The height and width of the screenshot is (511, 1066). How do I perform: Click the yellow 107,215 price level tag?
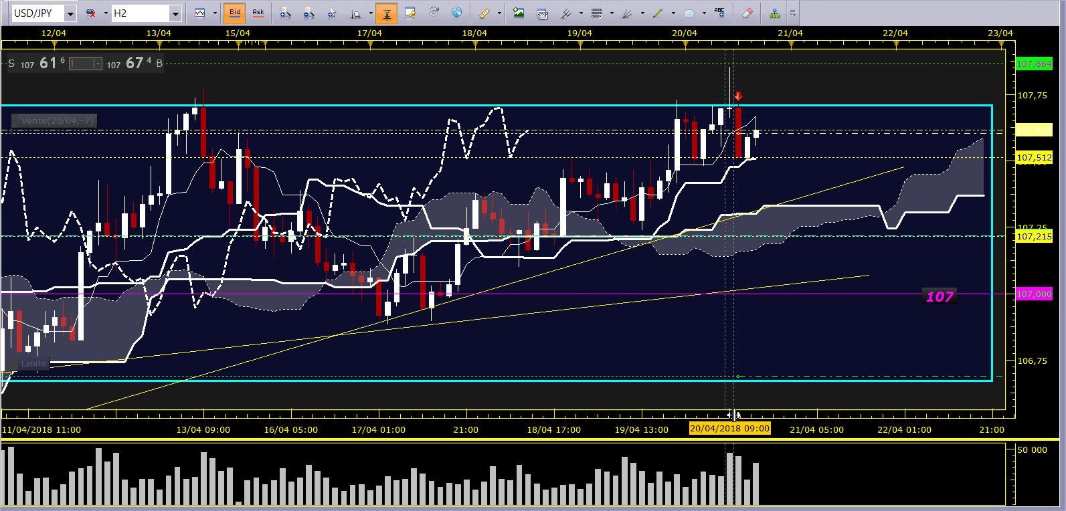click(x=1034, y=236)
